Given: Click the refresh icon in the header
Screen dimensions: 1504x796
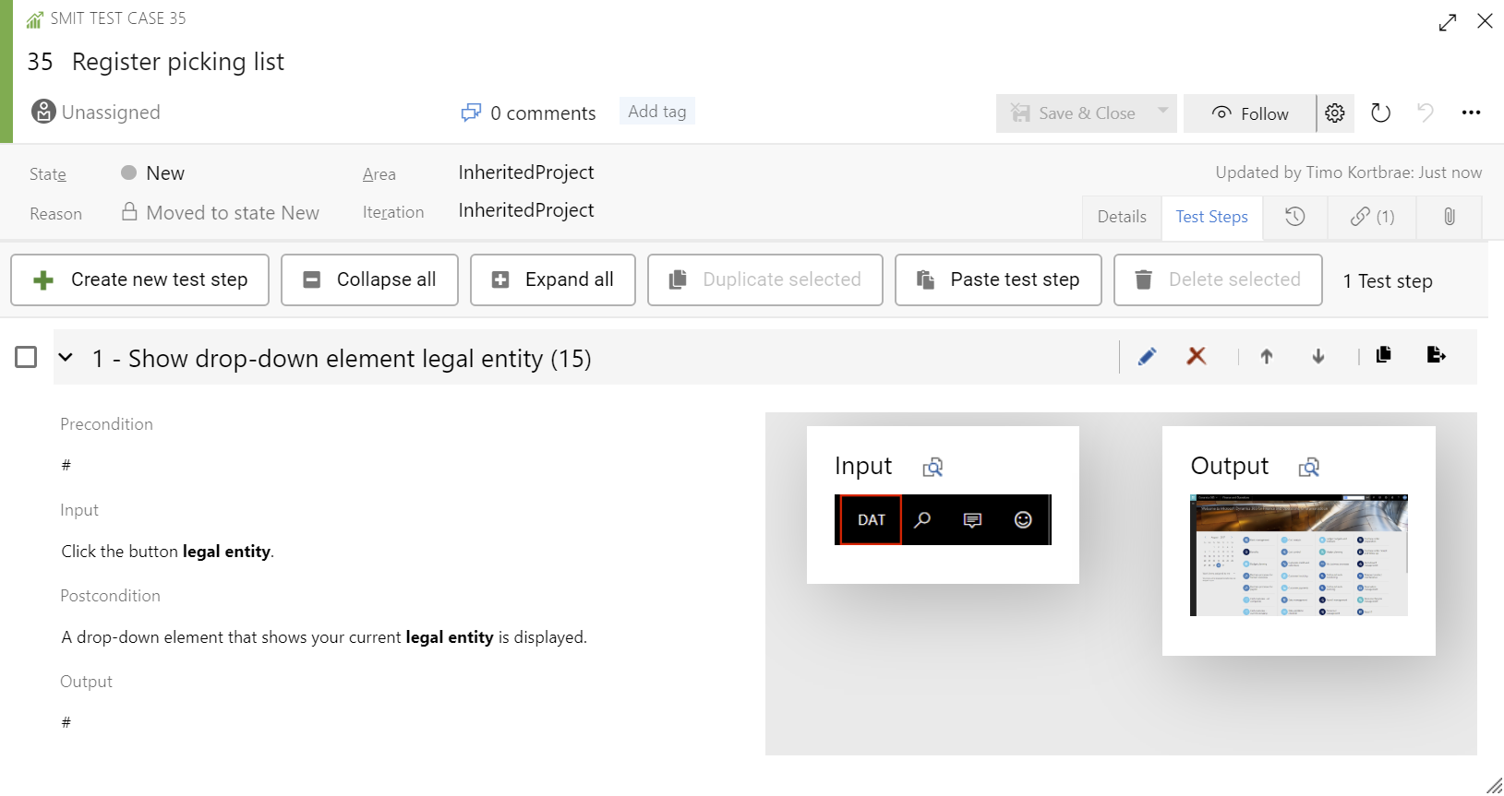Looking at the screenshot, I should point(1380,113).
